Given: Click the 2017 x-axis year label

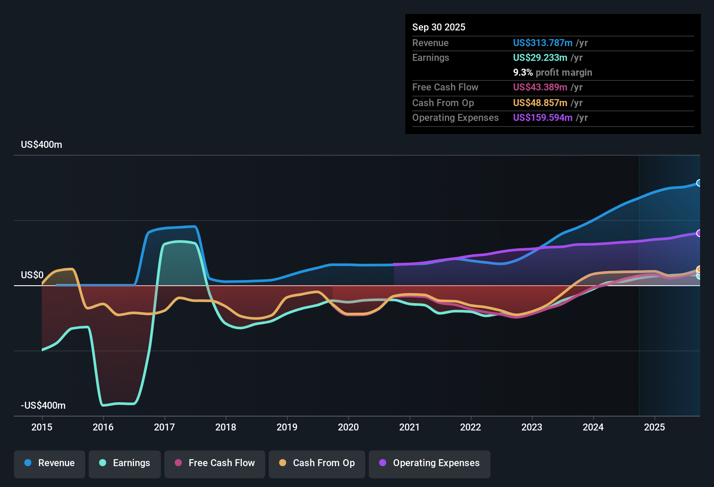Looking at the screenshot, I should point(164,427).
